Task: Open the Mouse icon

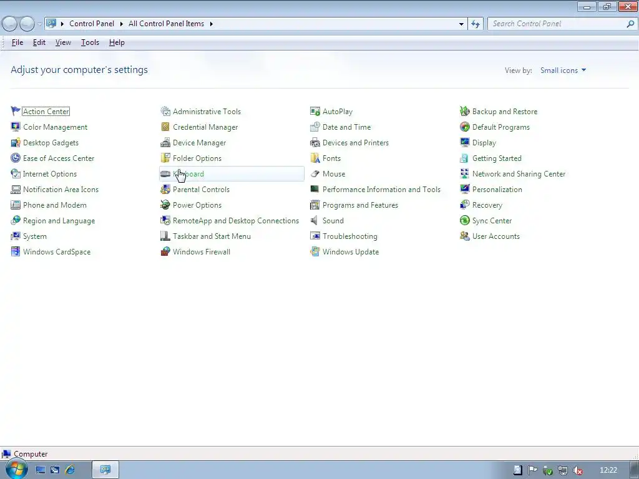Action: (315, 173)
